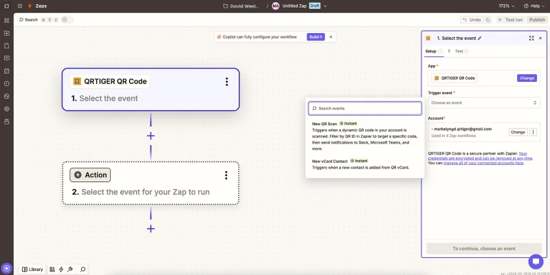Open the sidebar settings gear icon
Screen dimensions: 550x275
coord(7,109)
